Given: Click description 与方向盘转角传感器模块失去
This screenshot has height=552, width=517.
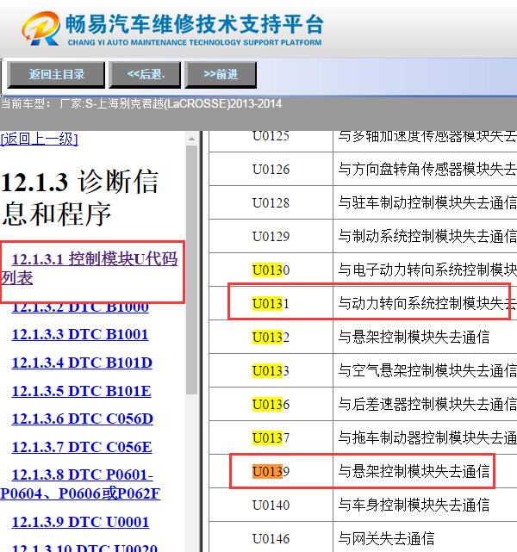Looking at the screenshot, I should 427,170.
